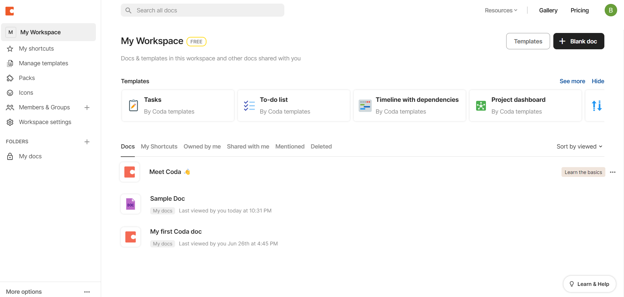Expand the Resources dropdown
624x297 pixels.
[501, 10]
